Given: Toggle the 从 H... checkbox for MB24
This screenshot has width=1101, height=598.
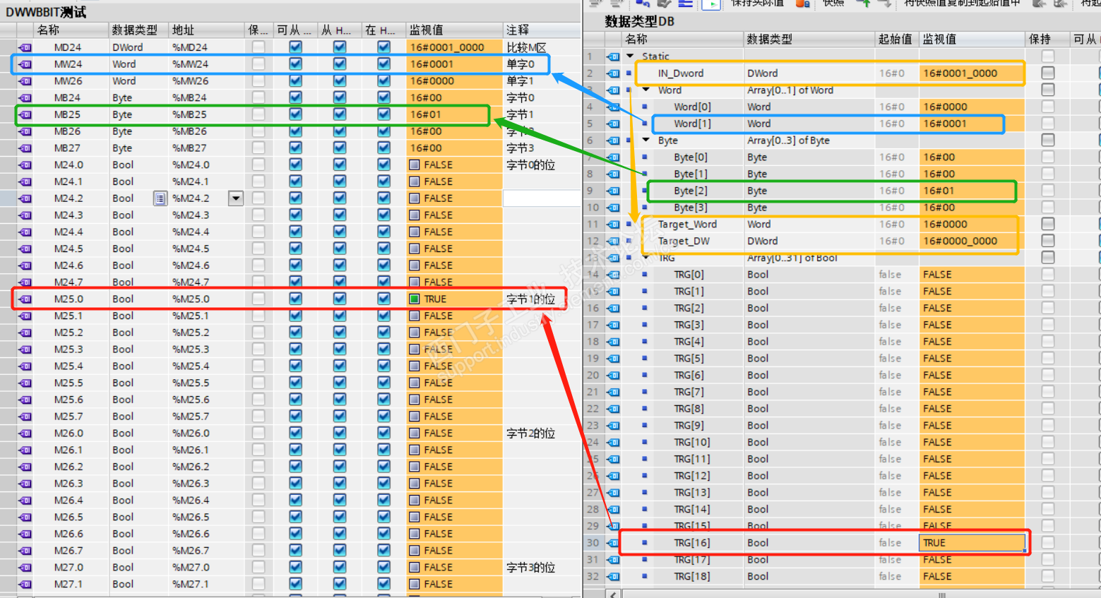Looking at the screenshot, I should click(x=340, y=97).
